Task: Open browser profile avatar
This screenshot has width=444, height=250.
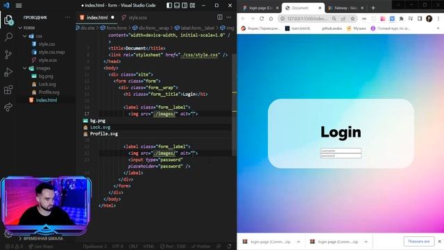Action: click(429, 19)
